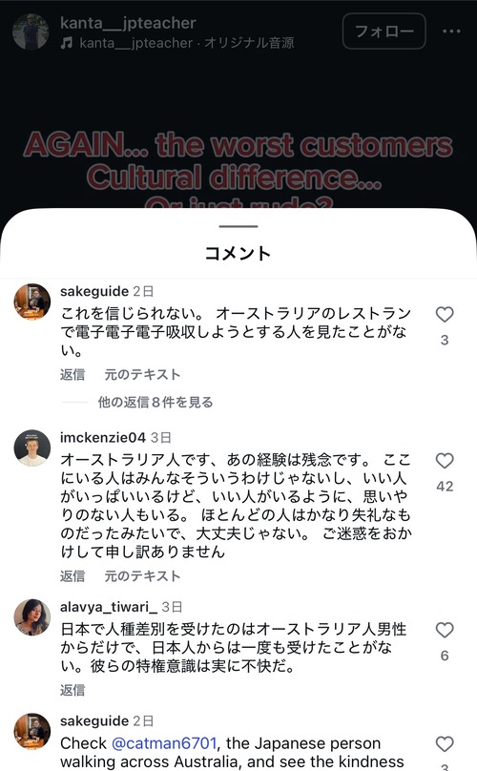Viewport: 477px width, 771px height.
Task: Click the フォロー follow button
Action: pyautogui.click(x=384, y=31)
